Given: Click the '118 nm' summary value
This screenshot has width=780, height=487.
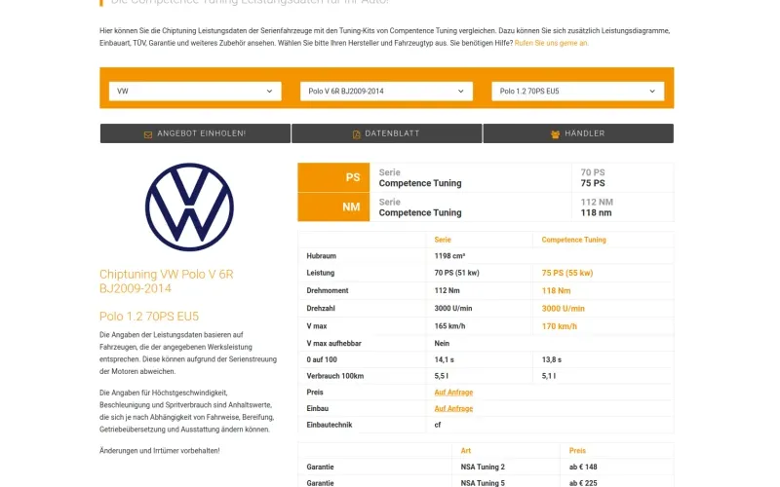Looking at the screenshot, I should point(596,213).
